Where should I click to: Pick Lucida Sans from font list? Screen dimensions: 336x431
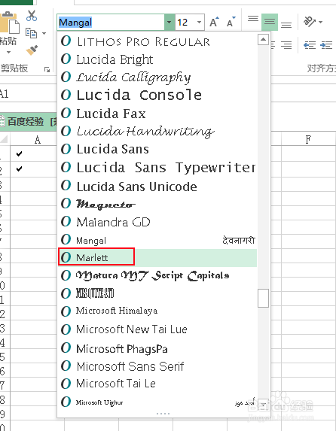157,149
